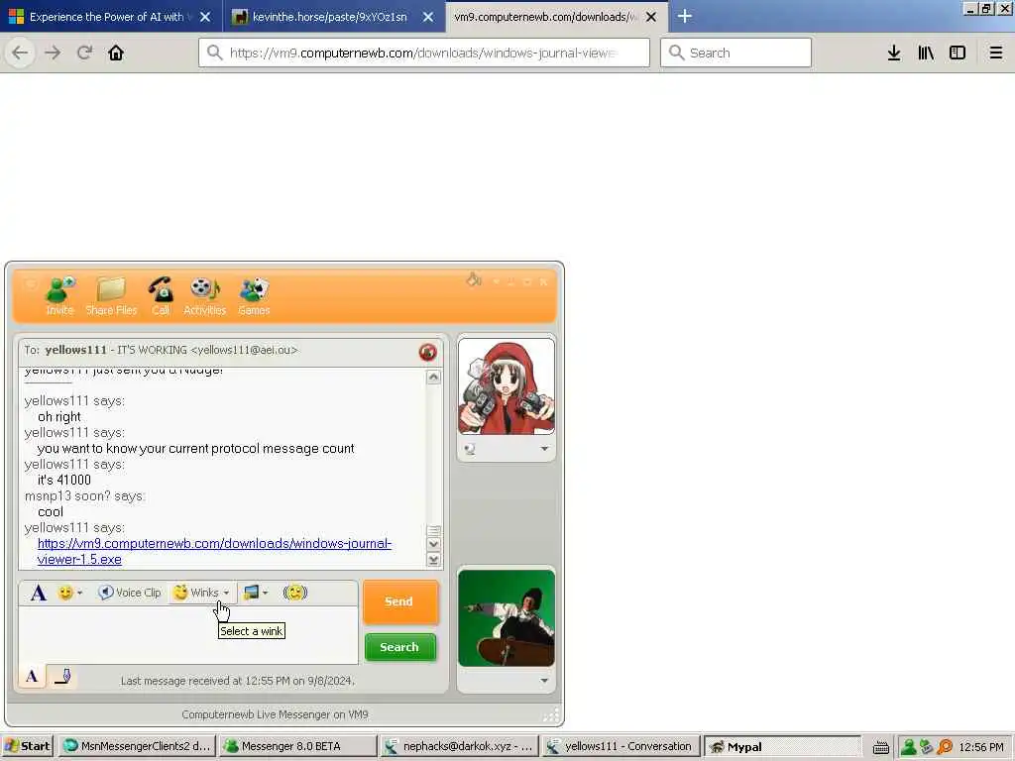Open a new browser tab

click(685, 16)
